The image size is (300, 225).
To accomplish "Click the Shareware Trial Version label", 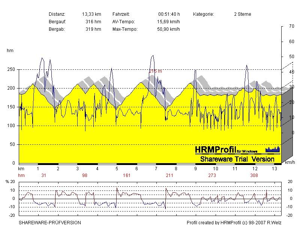I will coord(237,159).
